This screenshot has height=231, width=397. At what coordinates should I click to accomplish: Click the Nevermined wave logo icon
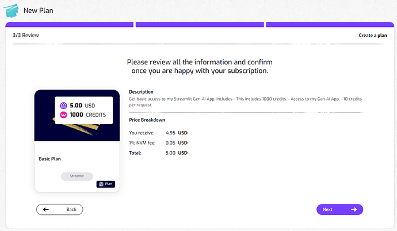(10, 11)
